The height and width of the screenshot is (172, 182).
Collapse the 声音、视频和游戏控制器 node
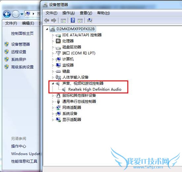pos(53,83)
